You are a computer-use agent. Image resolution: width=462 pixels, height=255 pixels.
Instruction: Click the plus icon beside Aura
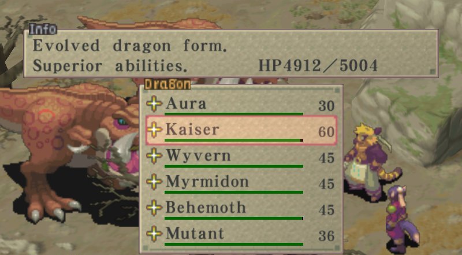coord(154,104)
